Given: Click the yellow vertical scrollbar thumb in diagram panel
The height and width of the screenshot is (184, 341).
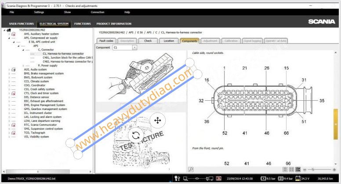Looking at the screenshot, I should (336, 124).
